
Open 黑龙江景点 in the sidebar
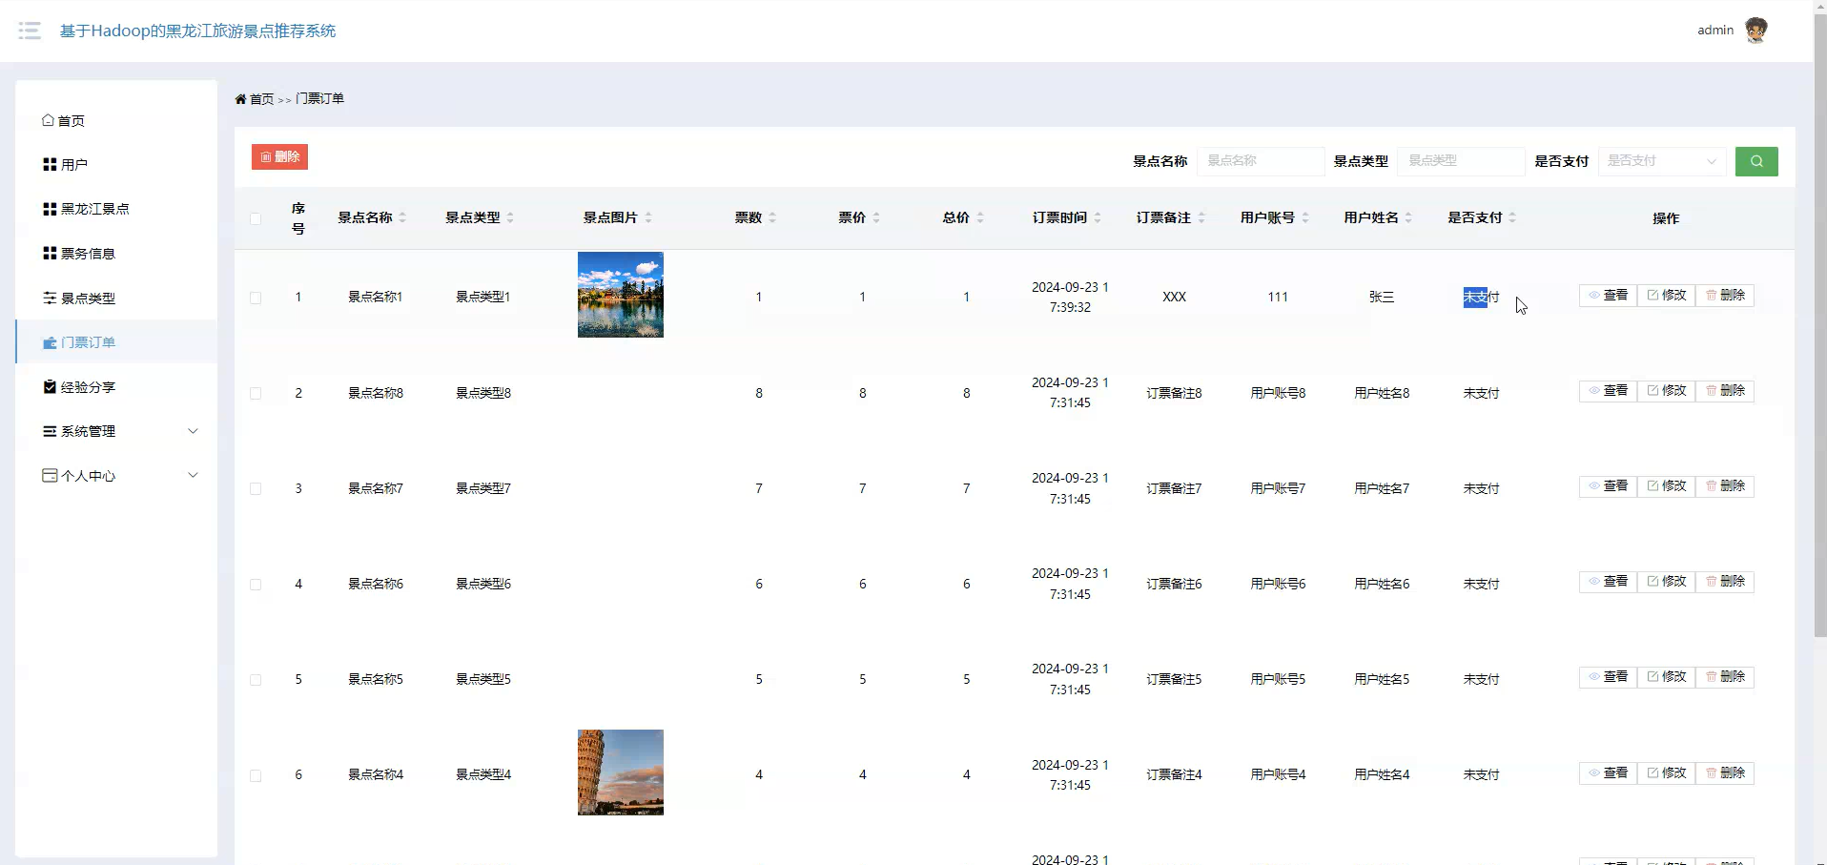(116, 209)
